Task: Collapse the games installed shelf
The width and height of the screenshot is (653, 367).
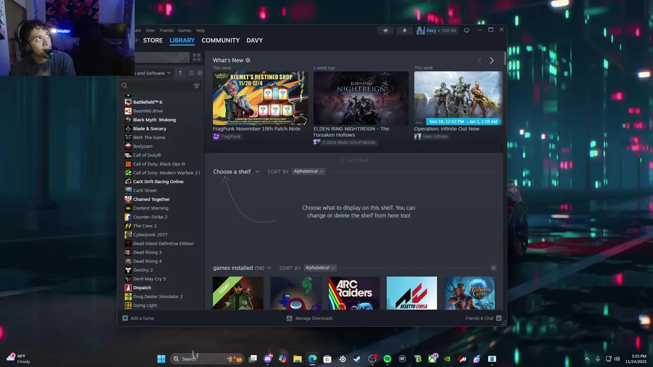Action: [493, 268]
